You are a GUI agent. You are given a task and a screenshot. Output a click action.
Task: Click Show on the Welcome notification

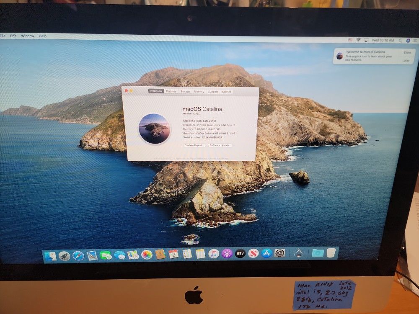[407, 53]
